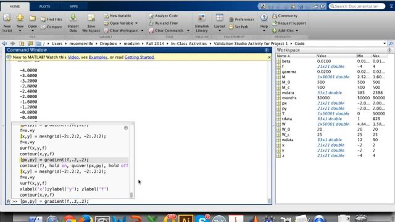Image resolution: width=395 pixels, height=222 pixels.
Task: Expand the Clear Commands dropdown arrow
Action: tap(188, 30)
